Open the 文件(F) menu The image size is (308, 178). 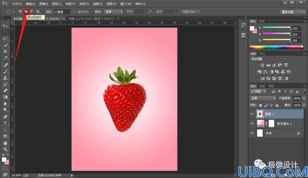[x=17, y=4]
